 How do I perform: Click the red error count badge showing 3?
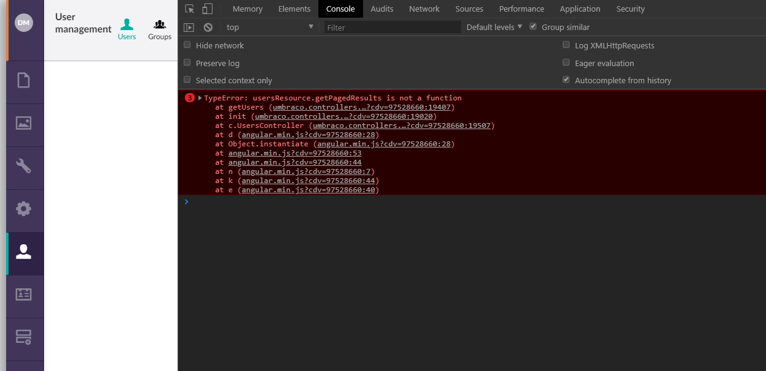click(189, 98)
